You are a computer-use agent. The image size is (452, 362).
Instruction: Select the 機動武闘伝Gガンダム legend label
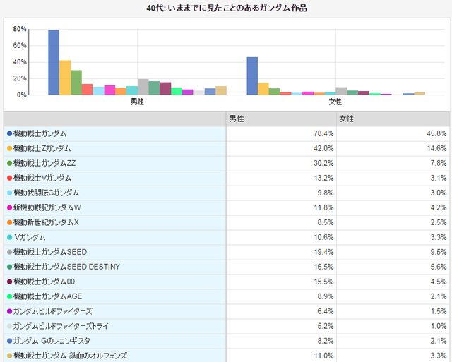pos(46,193)
